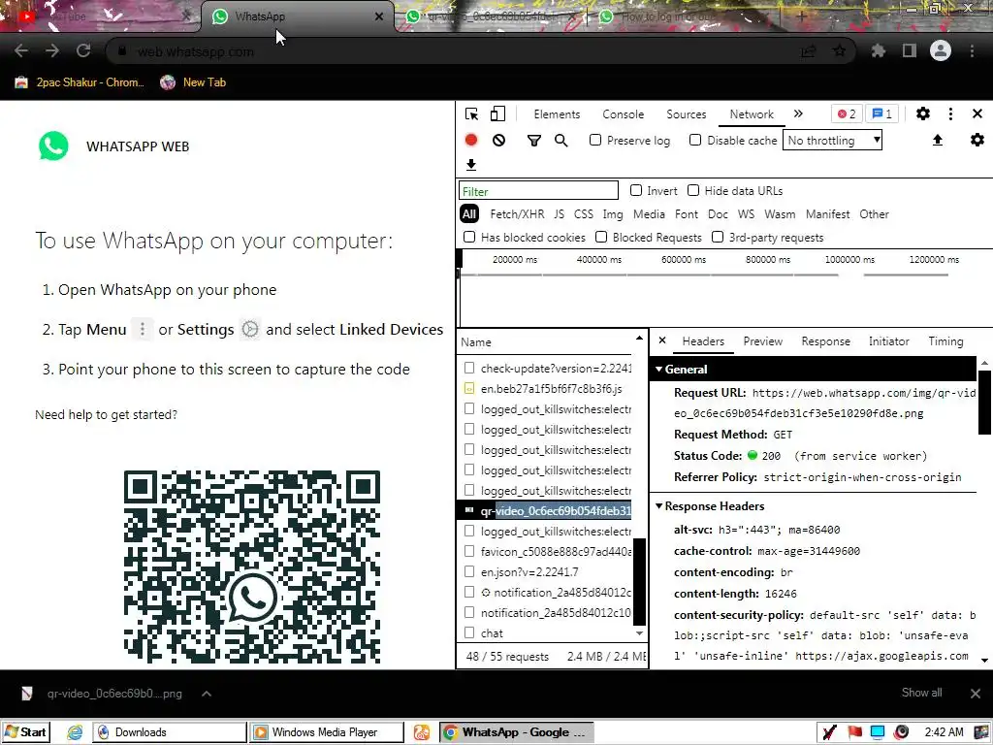Check the Invert filter checkbox
This screenshot has width=993, height=745.
(x=636, y=190)
